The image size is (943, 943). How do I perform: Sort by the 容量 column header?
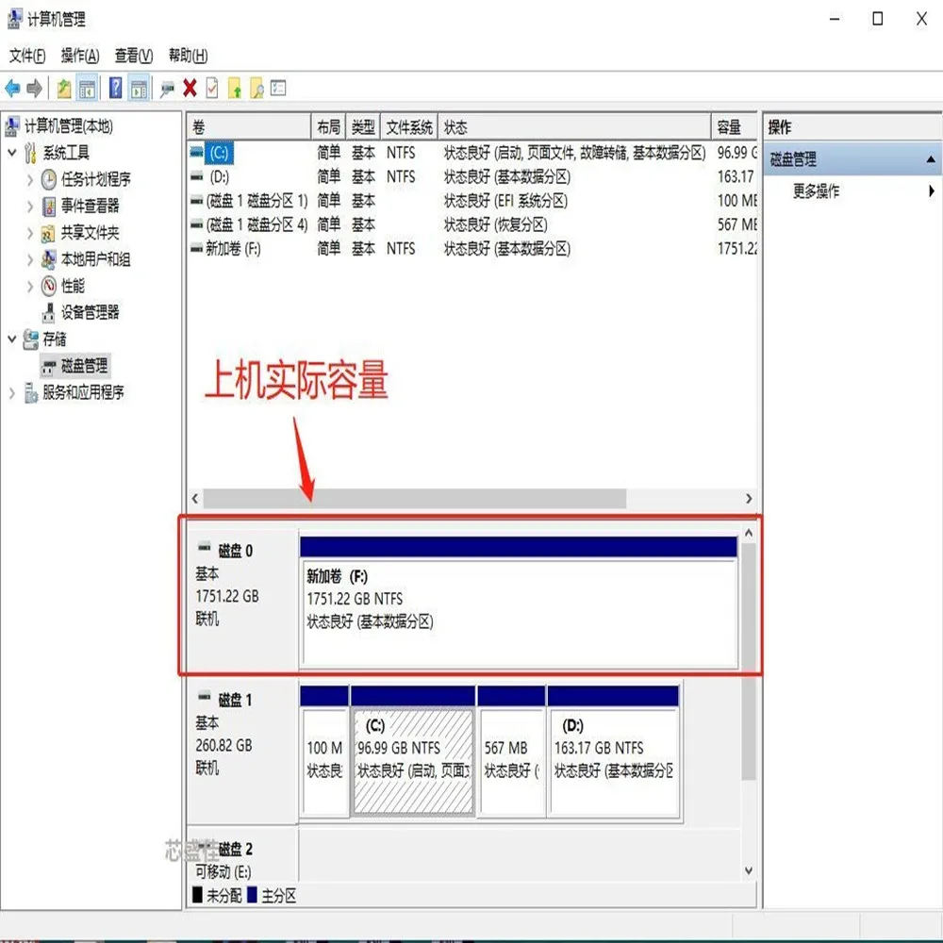click(735, 127)
